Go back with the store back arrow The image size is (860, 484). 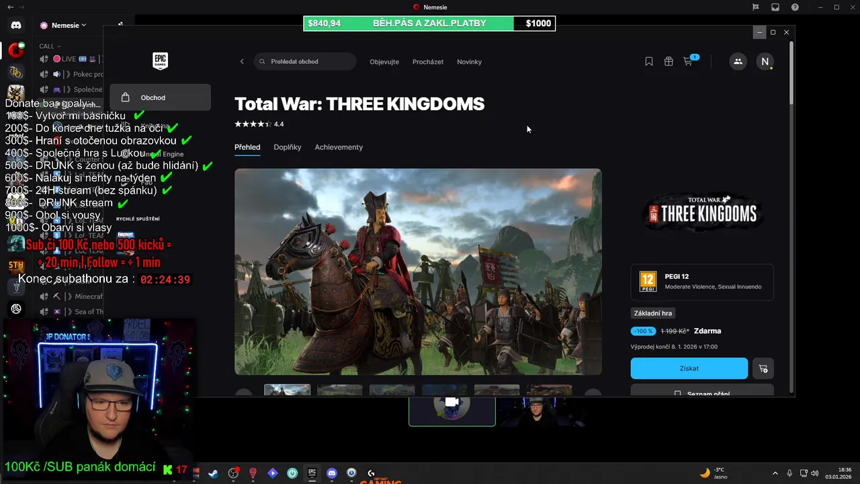(x=242, y=62)
